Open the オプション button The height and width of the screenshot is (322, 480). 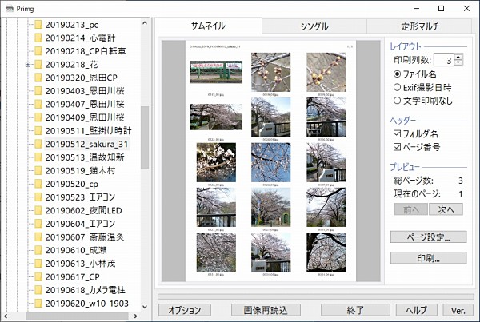[x=185, y=310]
